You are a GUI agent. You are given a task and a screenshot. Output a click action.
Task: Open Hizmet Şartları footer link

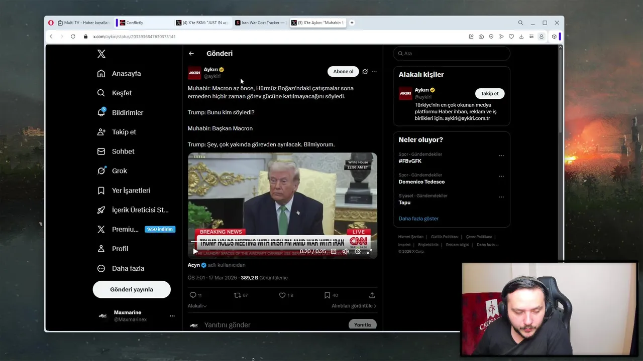click(x=411, y=237)
